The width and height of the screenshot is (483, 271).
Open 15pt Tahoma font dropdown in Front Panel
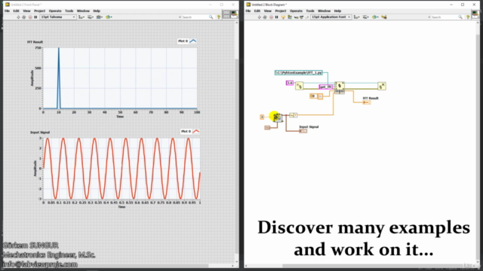(x=58, y=17)
